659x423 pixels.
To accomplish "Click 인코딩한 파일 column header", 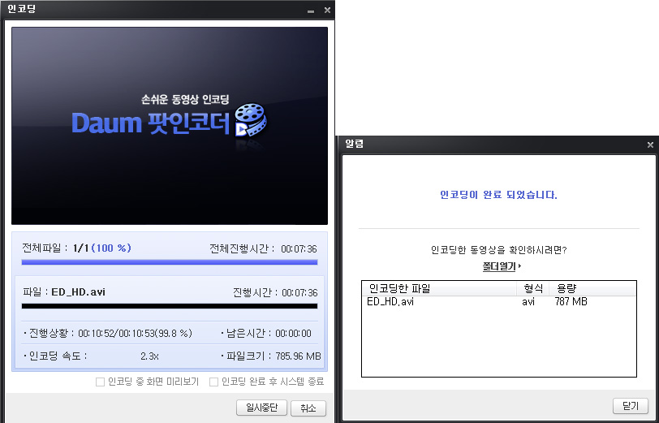I will click(439, 288).
